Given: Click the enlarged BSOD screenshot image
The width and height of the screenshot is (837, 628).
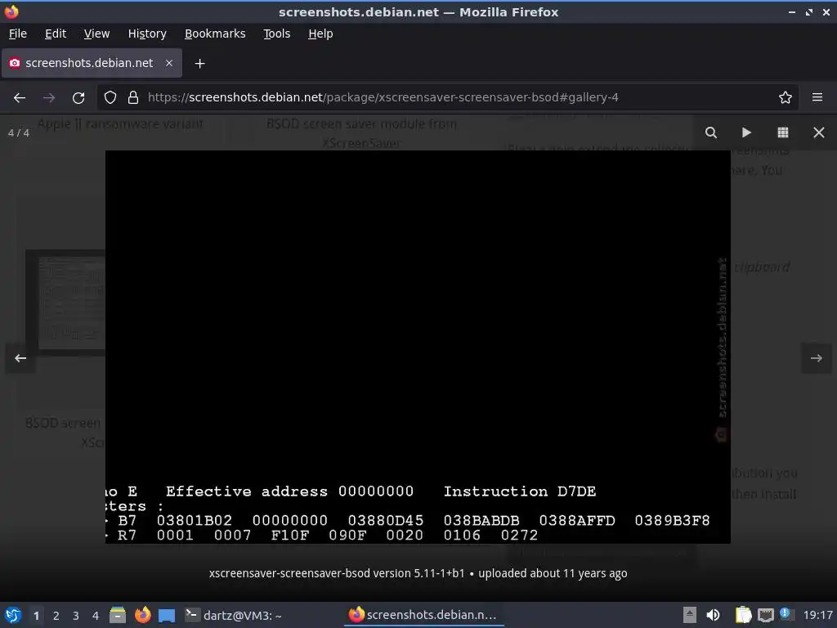Looking at the screenshot, I should click(418, 347).
